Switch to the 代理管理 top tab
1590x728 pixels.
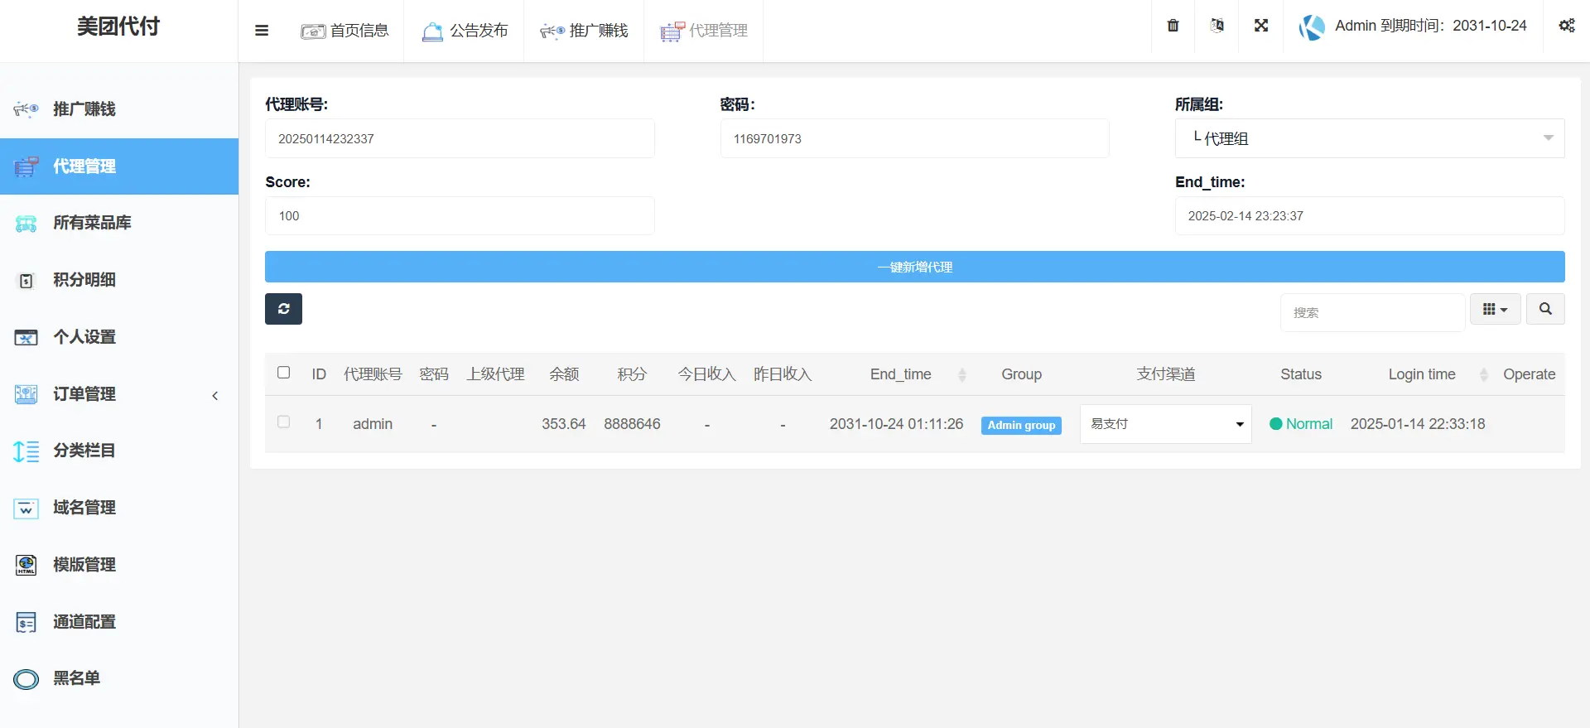click(x=704, y=31)
